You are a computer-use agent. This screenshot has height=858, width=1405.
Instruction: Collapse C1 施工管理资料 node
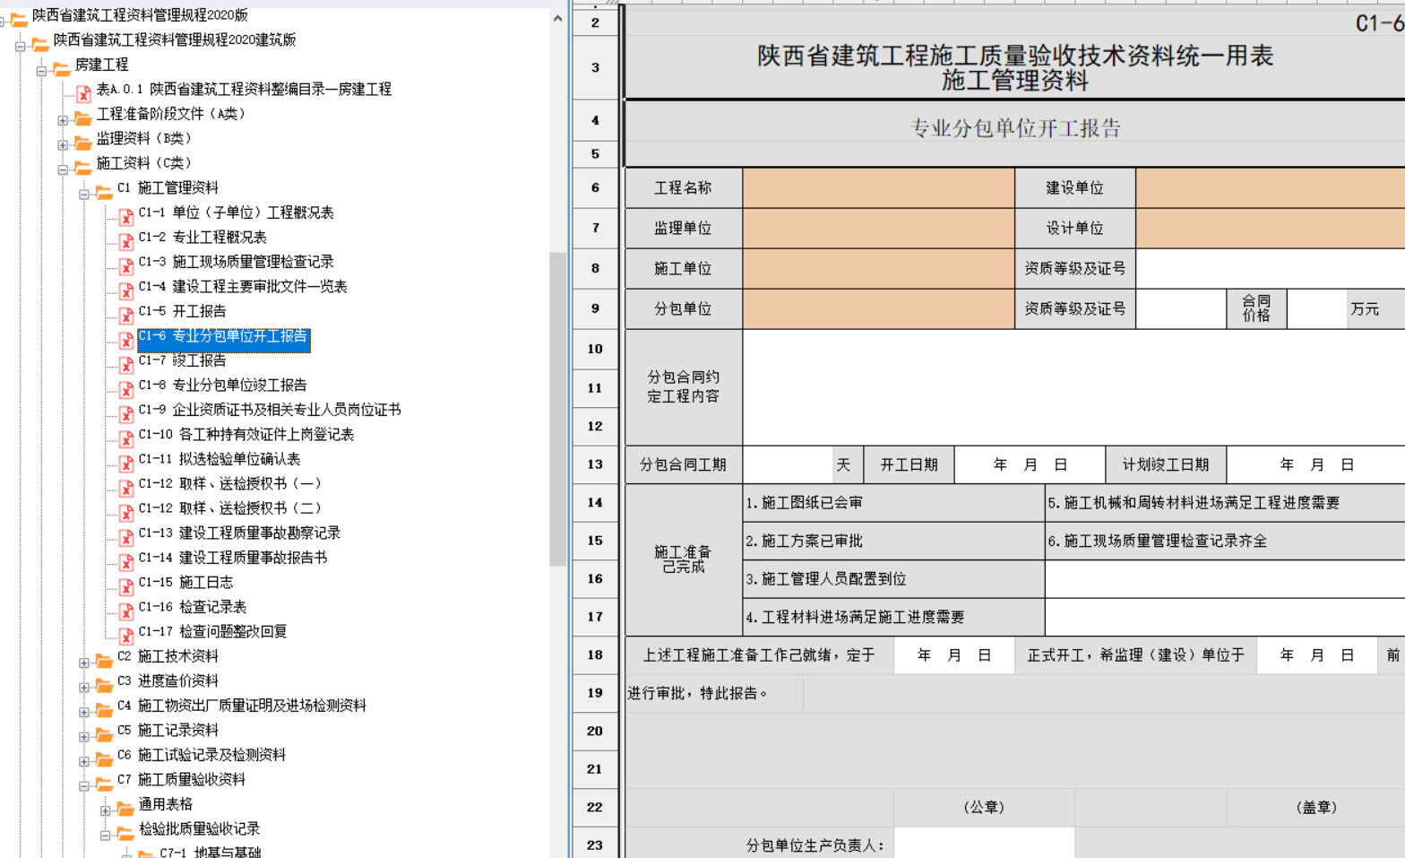[84, 194]
